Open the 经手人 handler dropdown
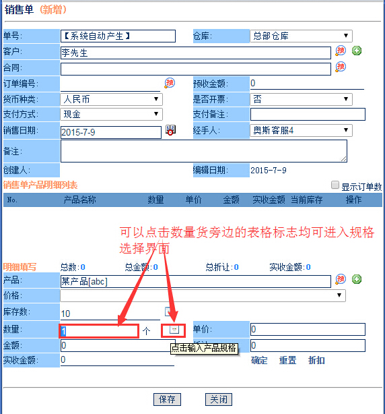The width and height of the screenshot is (385, 414). [x=301, y=130]
